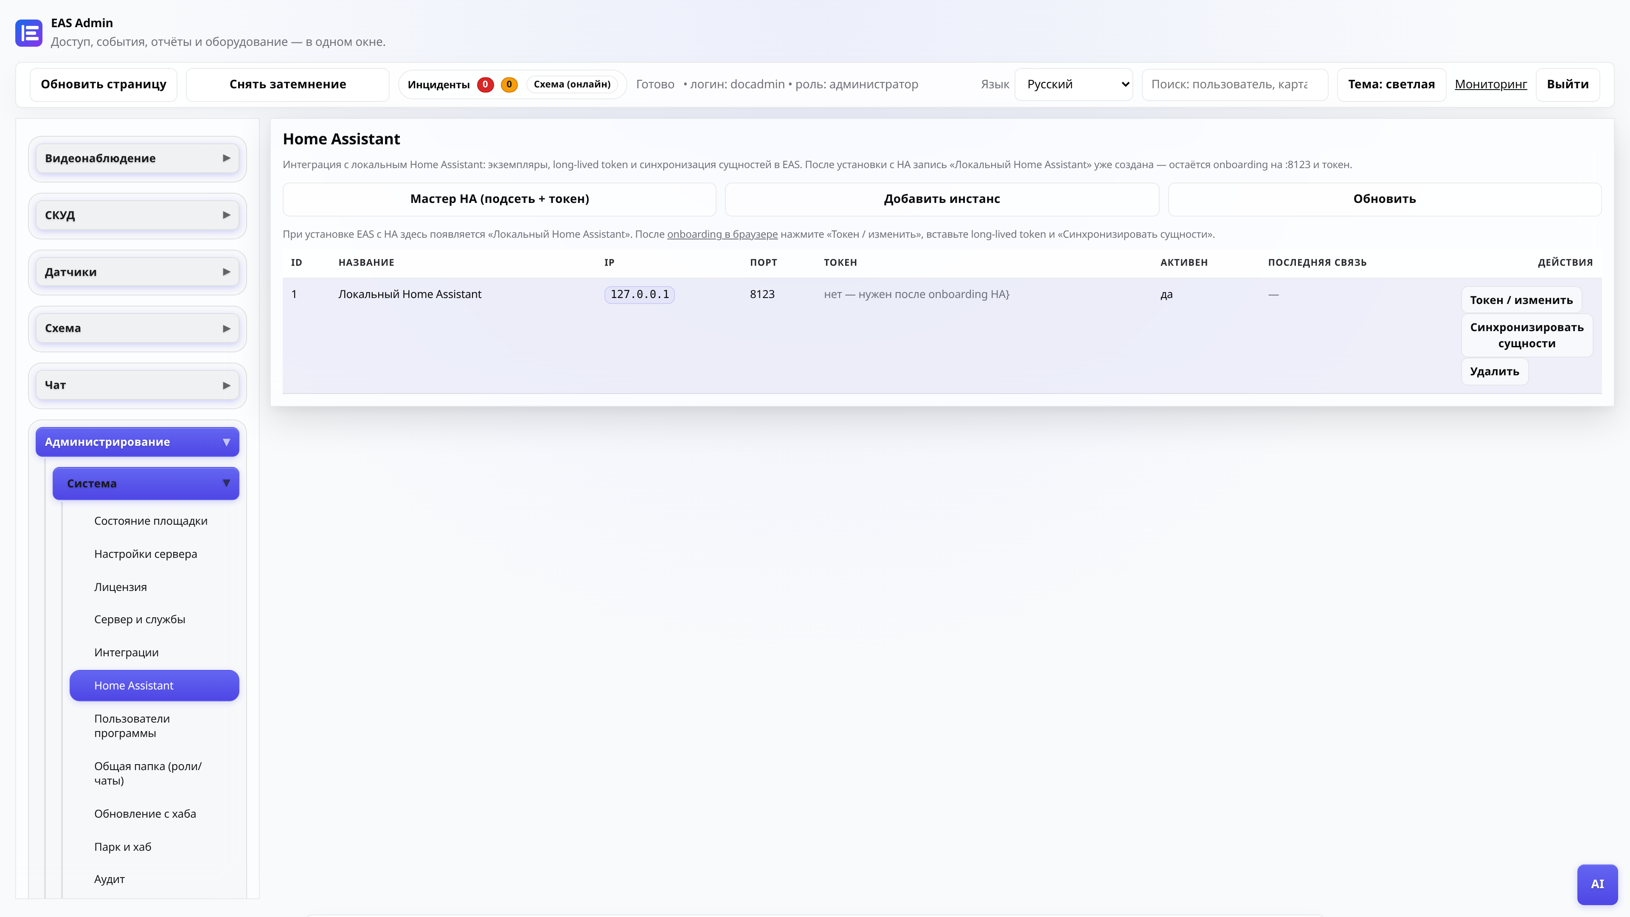Click Токен / изменить for the local instance
The height and width of the screenshot is (917, 1630).
[1521, 300]
